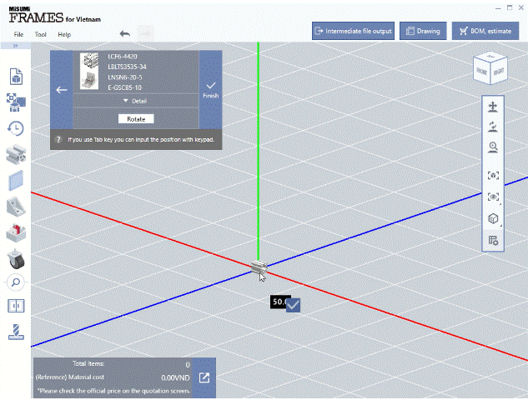Select the flat panel plate tool
528x400 pixels.
click(x=16, y=180)
